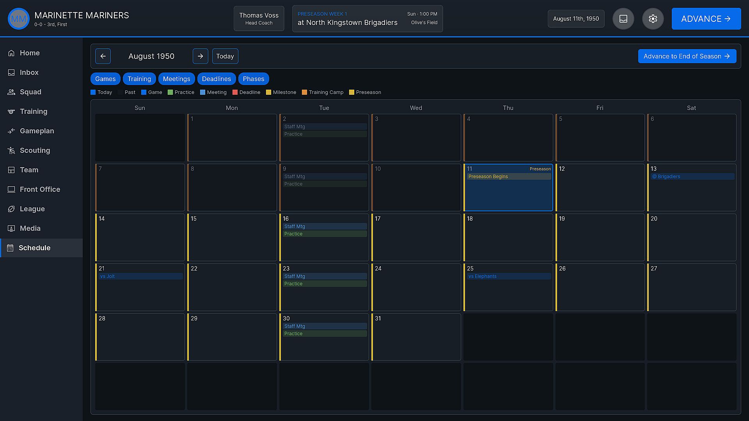749x421 pixels.
Task: Jump to Today on the calendar
Action: (225, 56)
